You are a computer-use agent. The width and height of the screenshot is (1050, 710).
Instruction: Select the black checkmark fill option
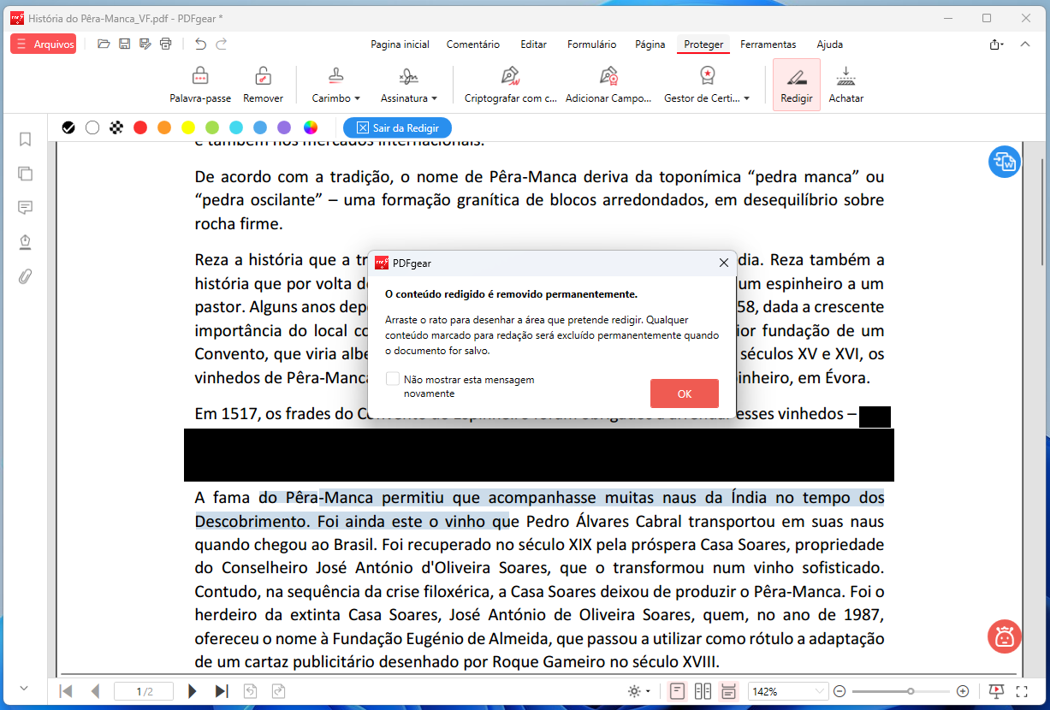pyautogui.click(x=68, y=127)
